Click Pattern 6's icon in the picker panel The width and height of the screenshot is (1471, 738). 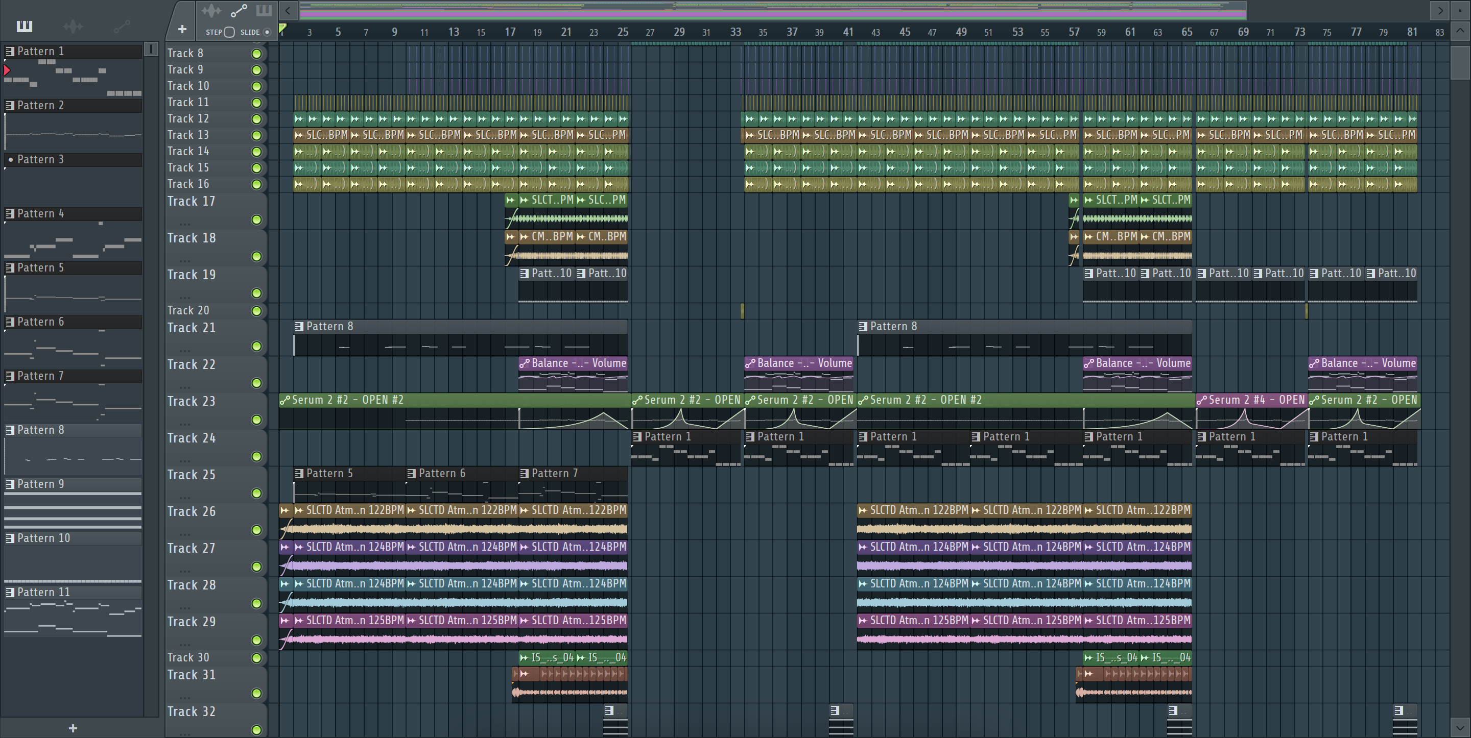coord(10,322)
